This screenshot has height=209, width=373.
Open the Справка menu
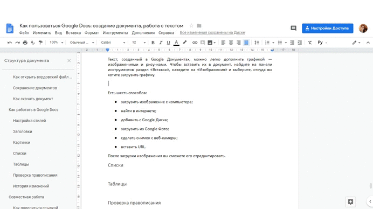166,33
